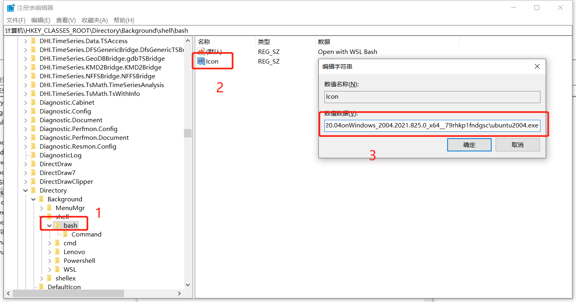Click the shellex folder icon
The width and height of the screenshot is (576, 302).
coord(49,278)
